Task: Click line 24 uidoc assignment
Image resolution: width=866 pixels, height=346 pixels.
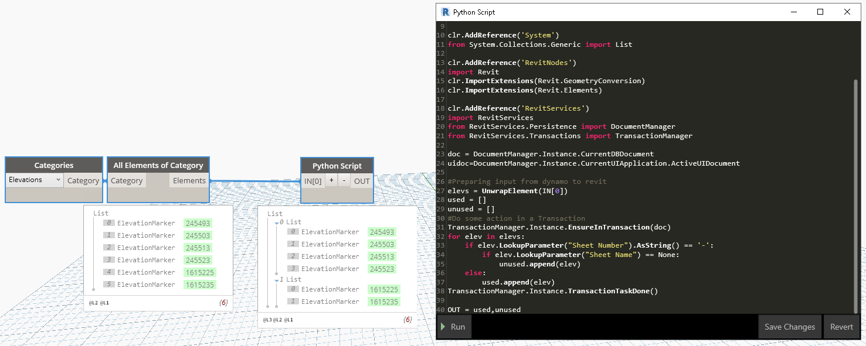Action: point(594,163)
